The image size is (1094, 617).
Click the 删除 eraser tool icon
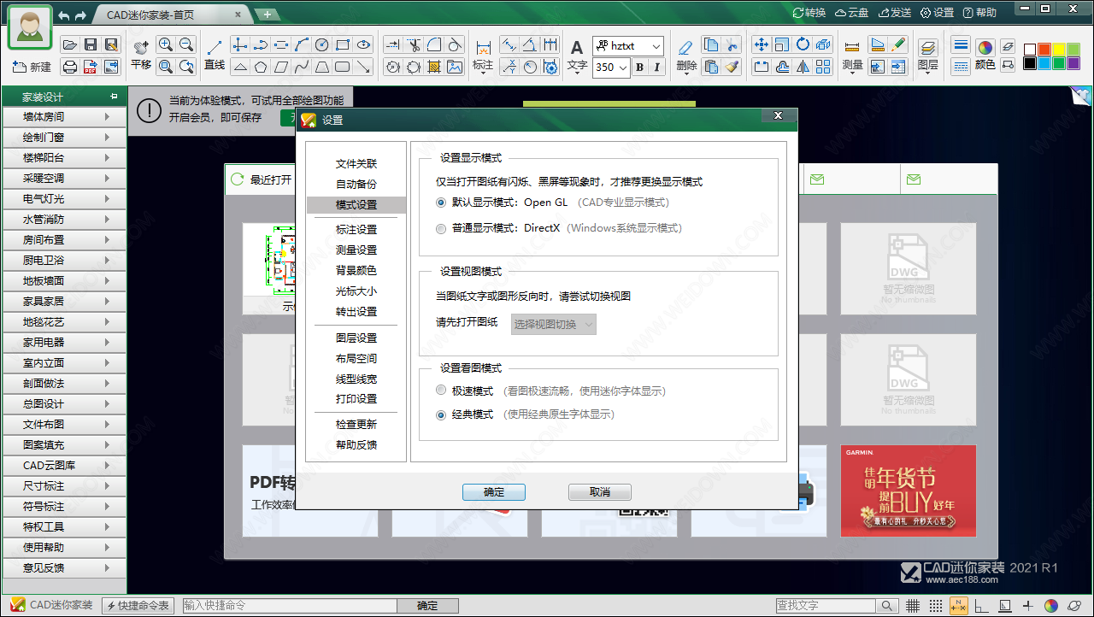tap(685, 47)
